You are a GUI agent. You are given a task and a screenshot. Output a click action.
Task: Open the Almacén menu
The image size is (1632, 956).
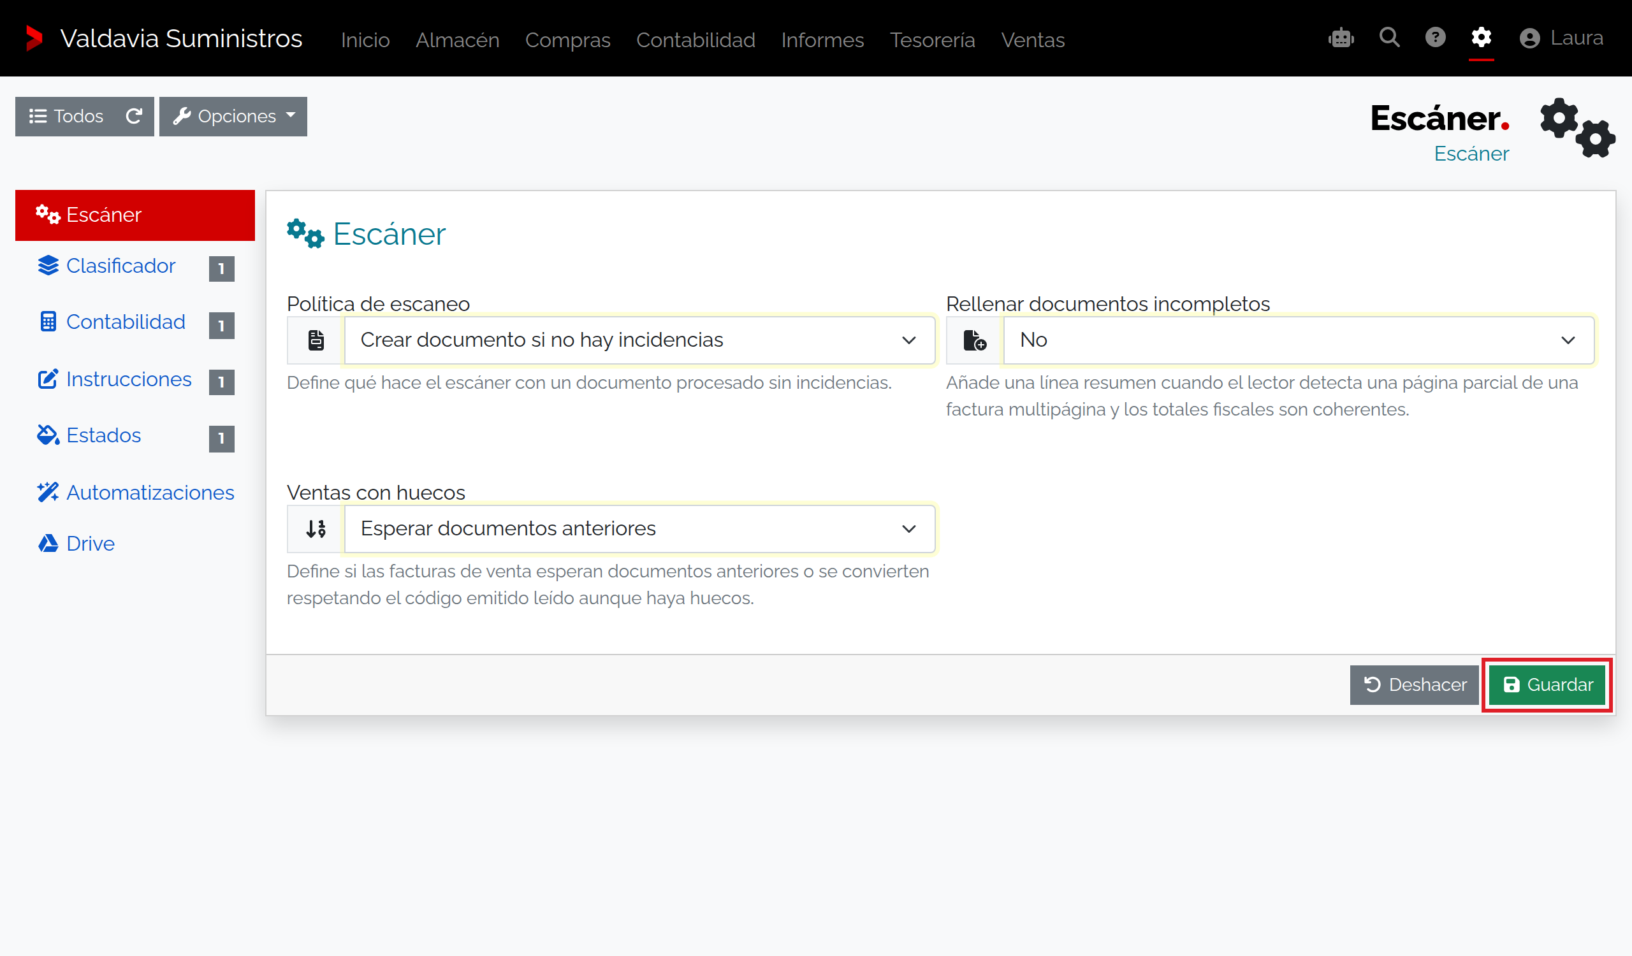coord(457,40)
